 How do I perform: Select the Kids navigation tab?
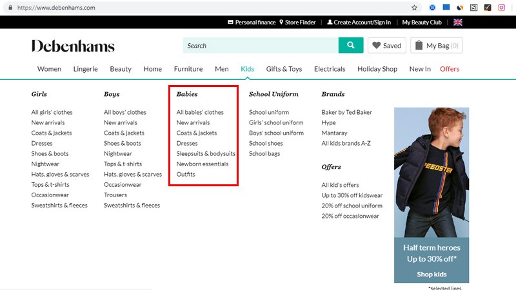click(248, 69)
